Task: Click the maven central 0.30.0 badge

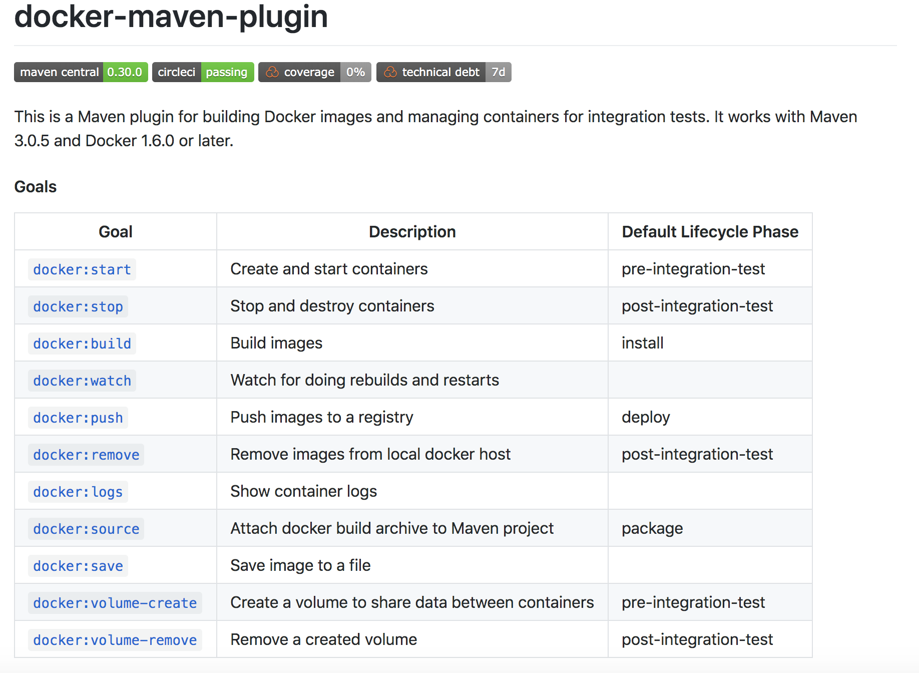Action: 81,72
